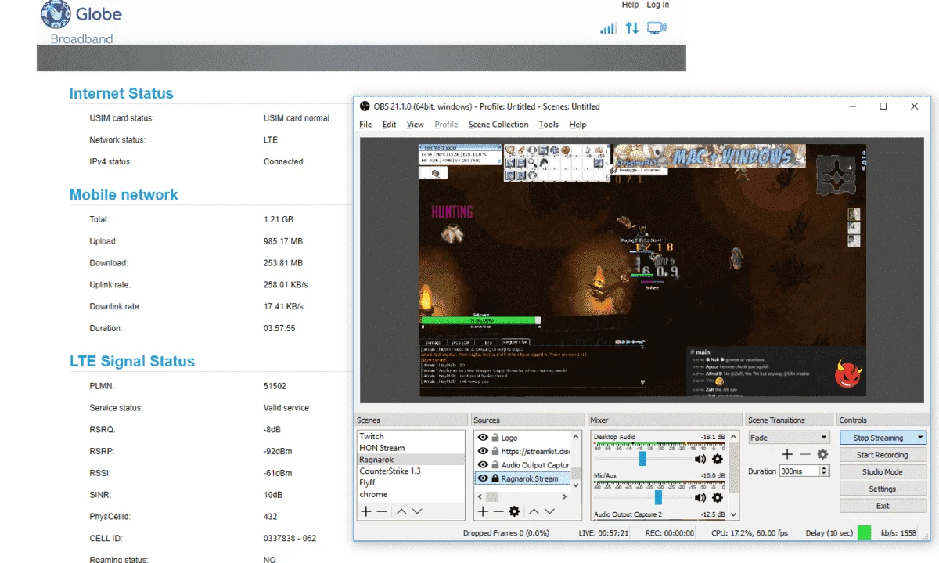Viewport: 939px width, 563px height.
Task: Move the selected source up
Action: (x=534, y=511)
